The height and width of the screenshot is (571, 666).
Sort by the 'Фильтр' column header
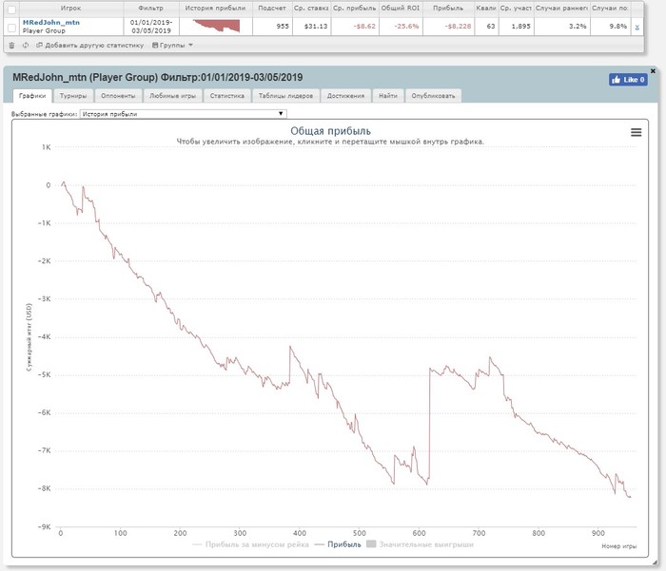tap(150, 8)
